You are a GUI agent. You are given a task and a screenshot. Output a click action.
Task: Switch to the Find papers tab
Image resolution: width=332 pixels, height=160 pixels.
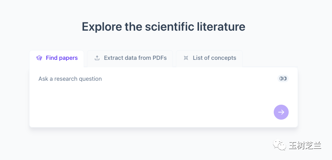56,59
